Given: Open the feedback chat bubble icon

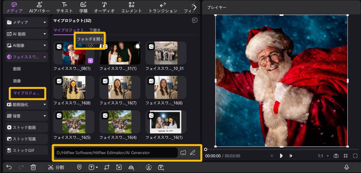Looking at the screenshot, I should 194,20.
